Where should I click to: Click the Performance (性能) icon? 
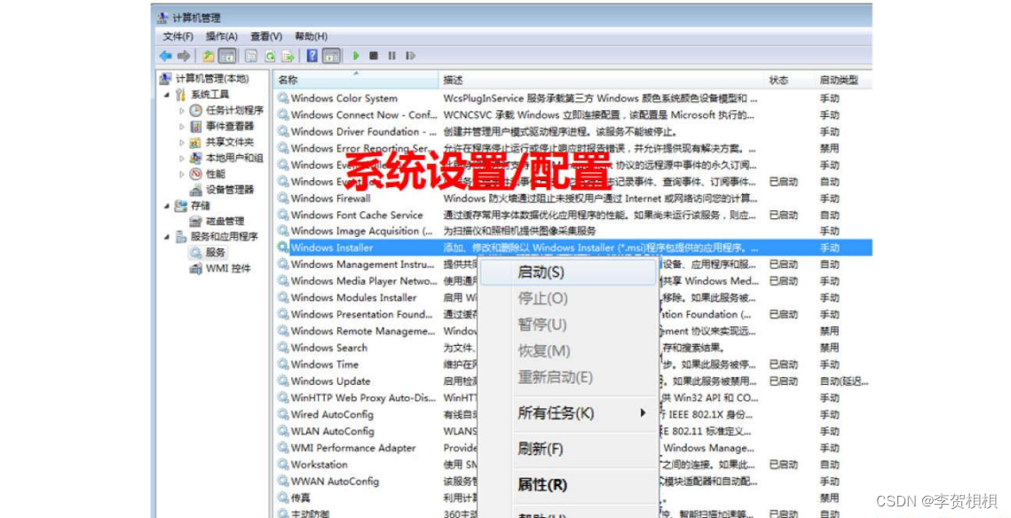click(196, 174)
